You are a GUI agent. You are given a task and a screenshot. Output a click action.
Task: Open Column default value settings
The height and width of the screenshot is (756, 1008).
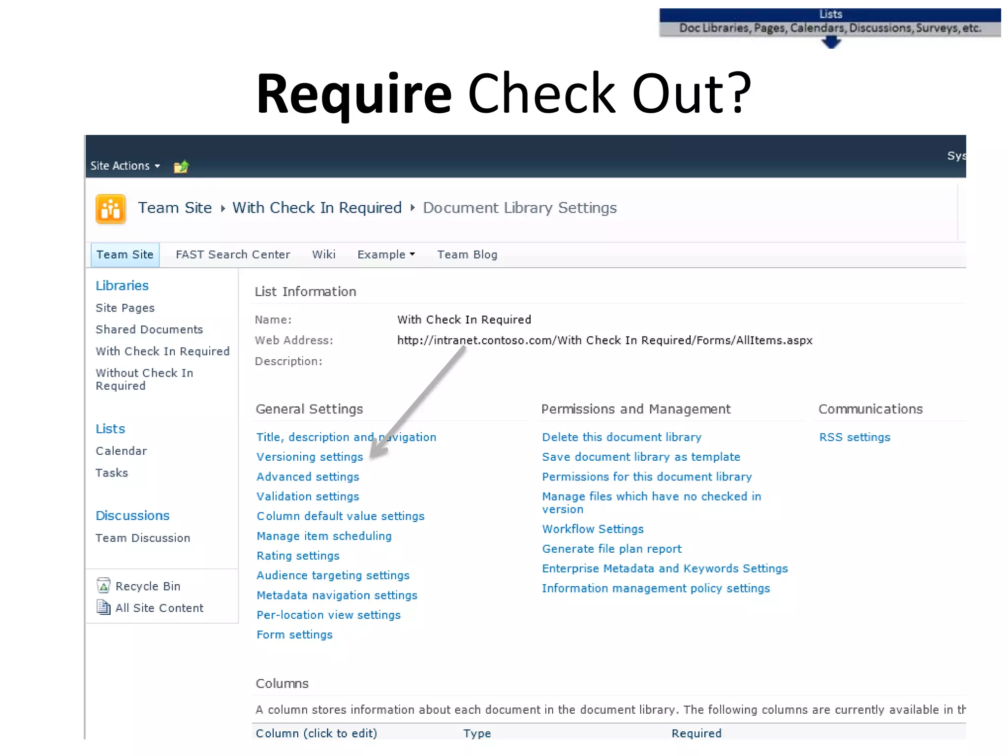coord(340,516)
